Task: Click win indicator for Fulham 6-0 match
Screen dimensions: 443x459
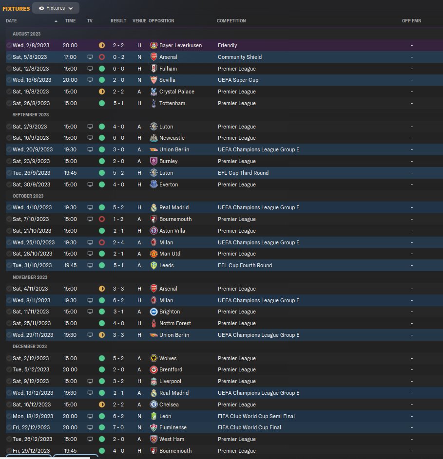Action: point(102,69)
